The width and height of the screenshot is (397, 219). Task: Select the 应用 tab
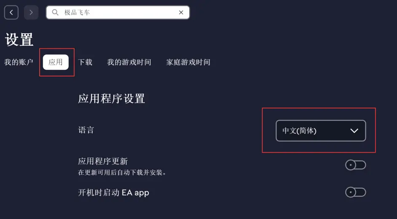coord(56,62)
